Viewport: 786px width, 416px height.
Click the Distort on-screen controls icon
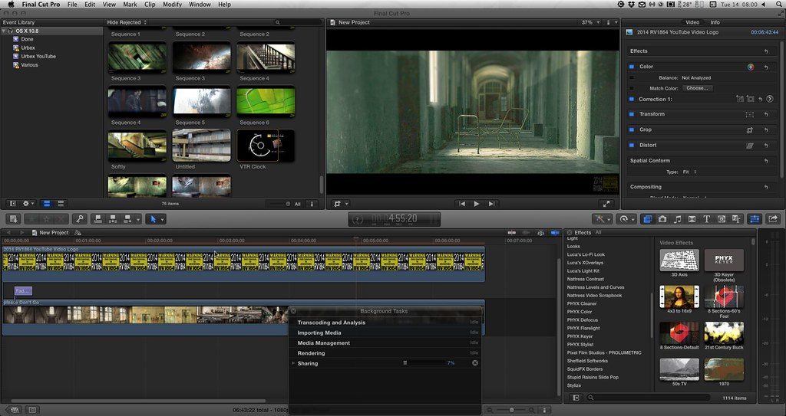750,146
